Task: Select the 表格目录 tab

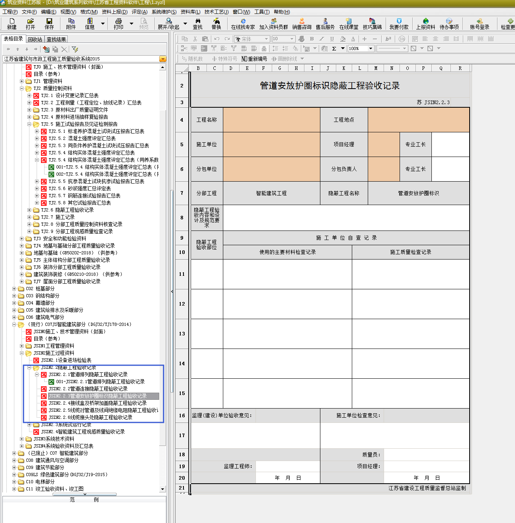Action: click(x=14, y=39)
